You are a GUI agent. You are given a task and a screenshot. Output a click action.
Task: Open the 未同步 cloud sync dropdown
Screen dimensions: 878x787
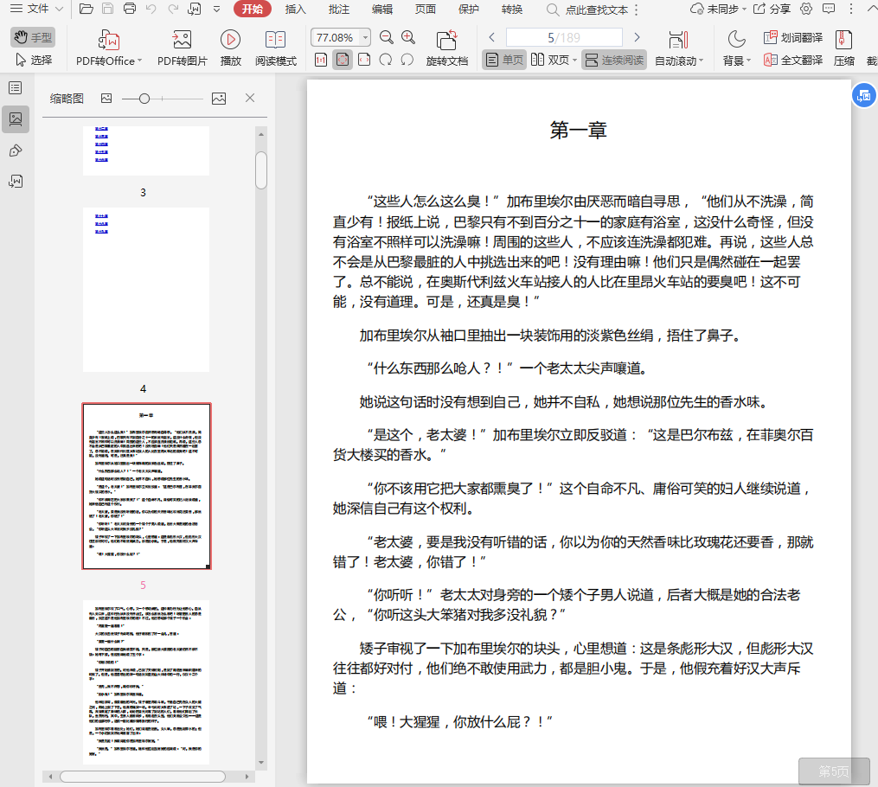click(719, 9)
